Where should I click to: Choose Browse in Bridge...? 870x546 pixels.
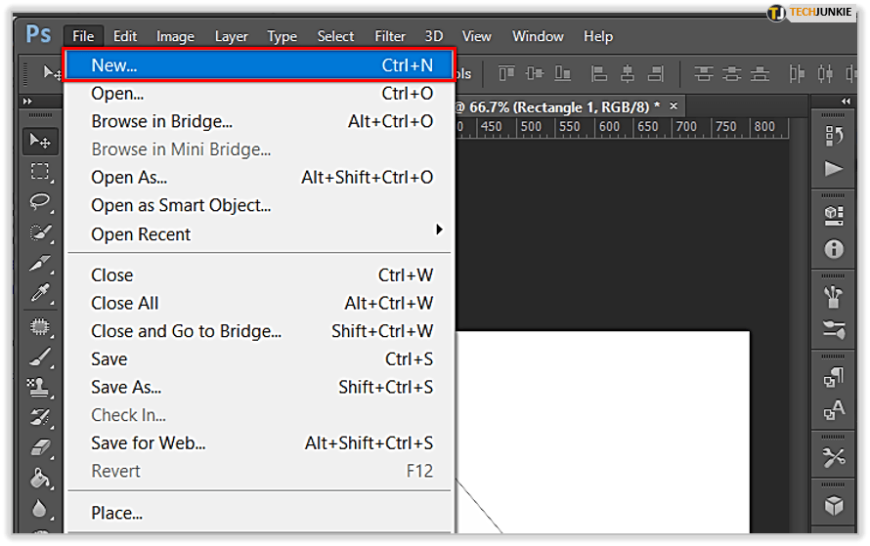pyautogui.click(x=259, y=121)
